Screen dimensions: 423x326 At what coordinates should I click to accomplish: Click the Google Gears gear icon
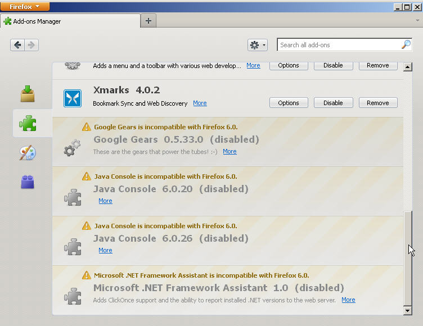(73, 148)
